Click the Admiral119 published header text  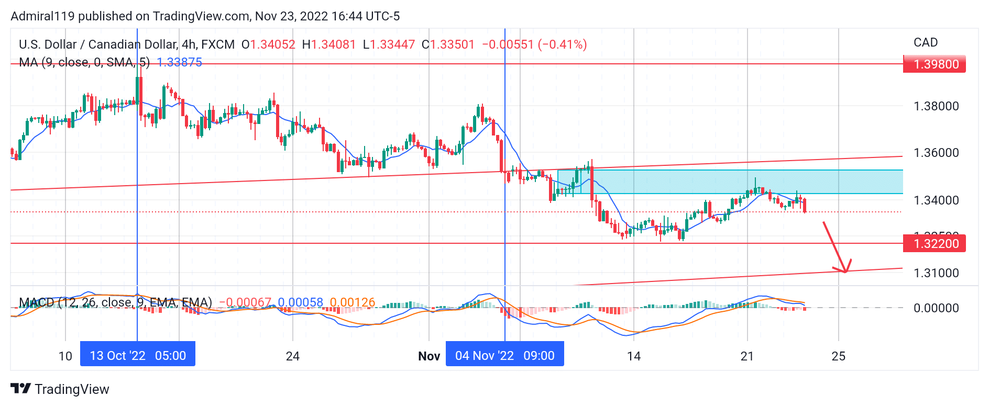(205, 16)
